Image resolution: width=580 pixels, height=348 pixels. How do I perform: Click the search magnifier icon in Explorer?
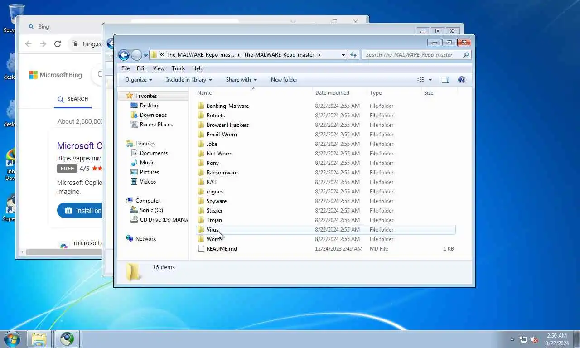point(466,55)
